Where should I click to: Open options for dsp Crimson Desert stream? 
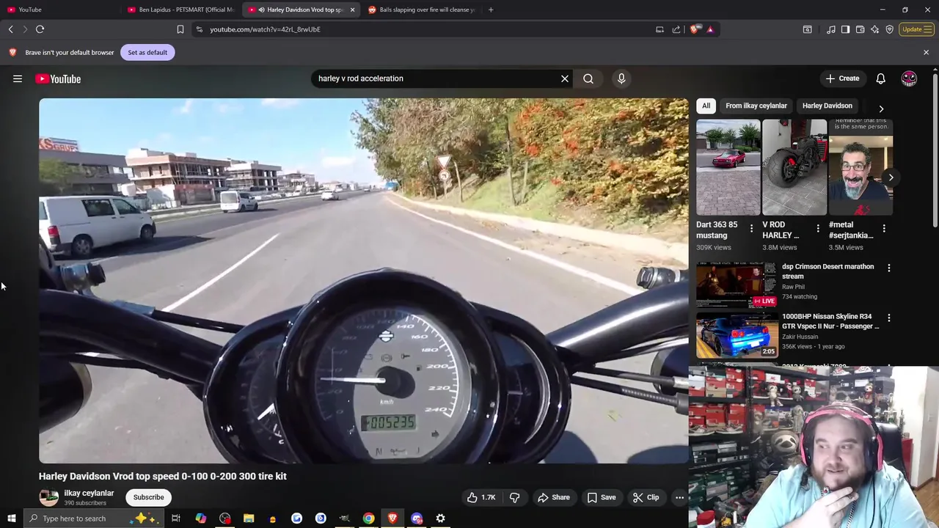tap(889, 268)
